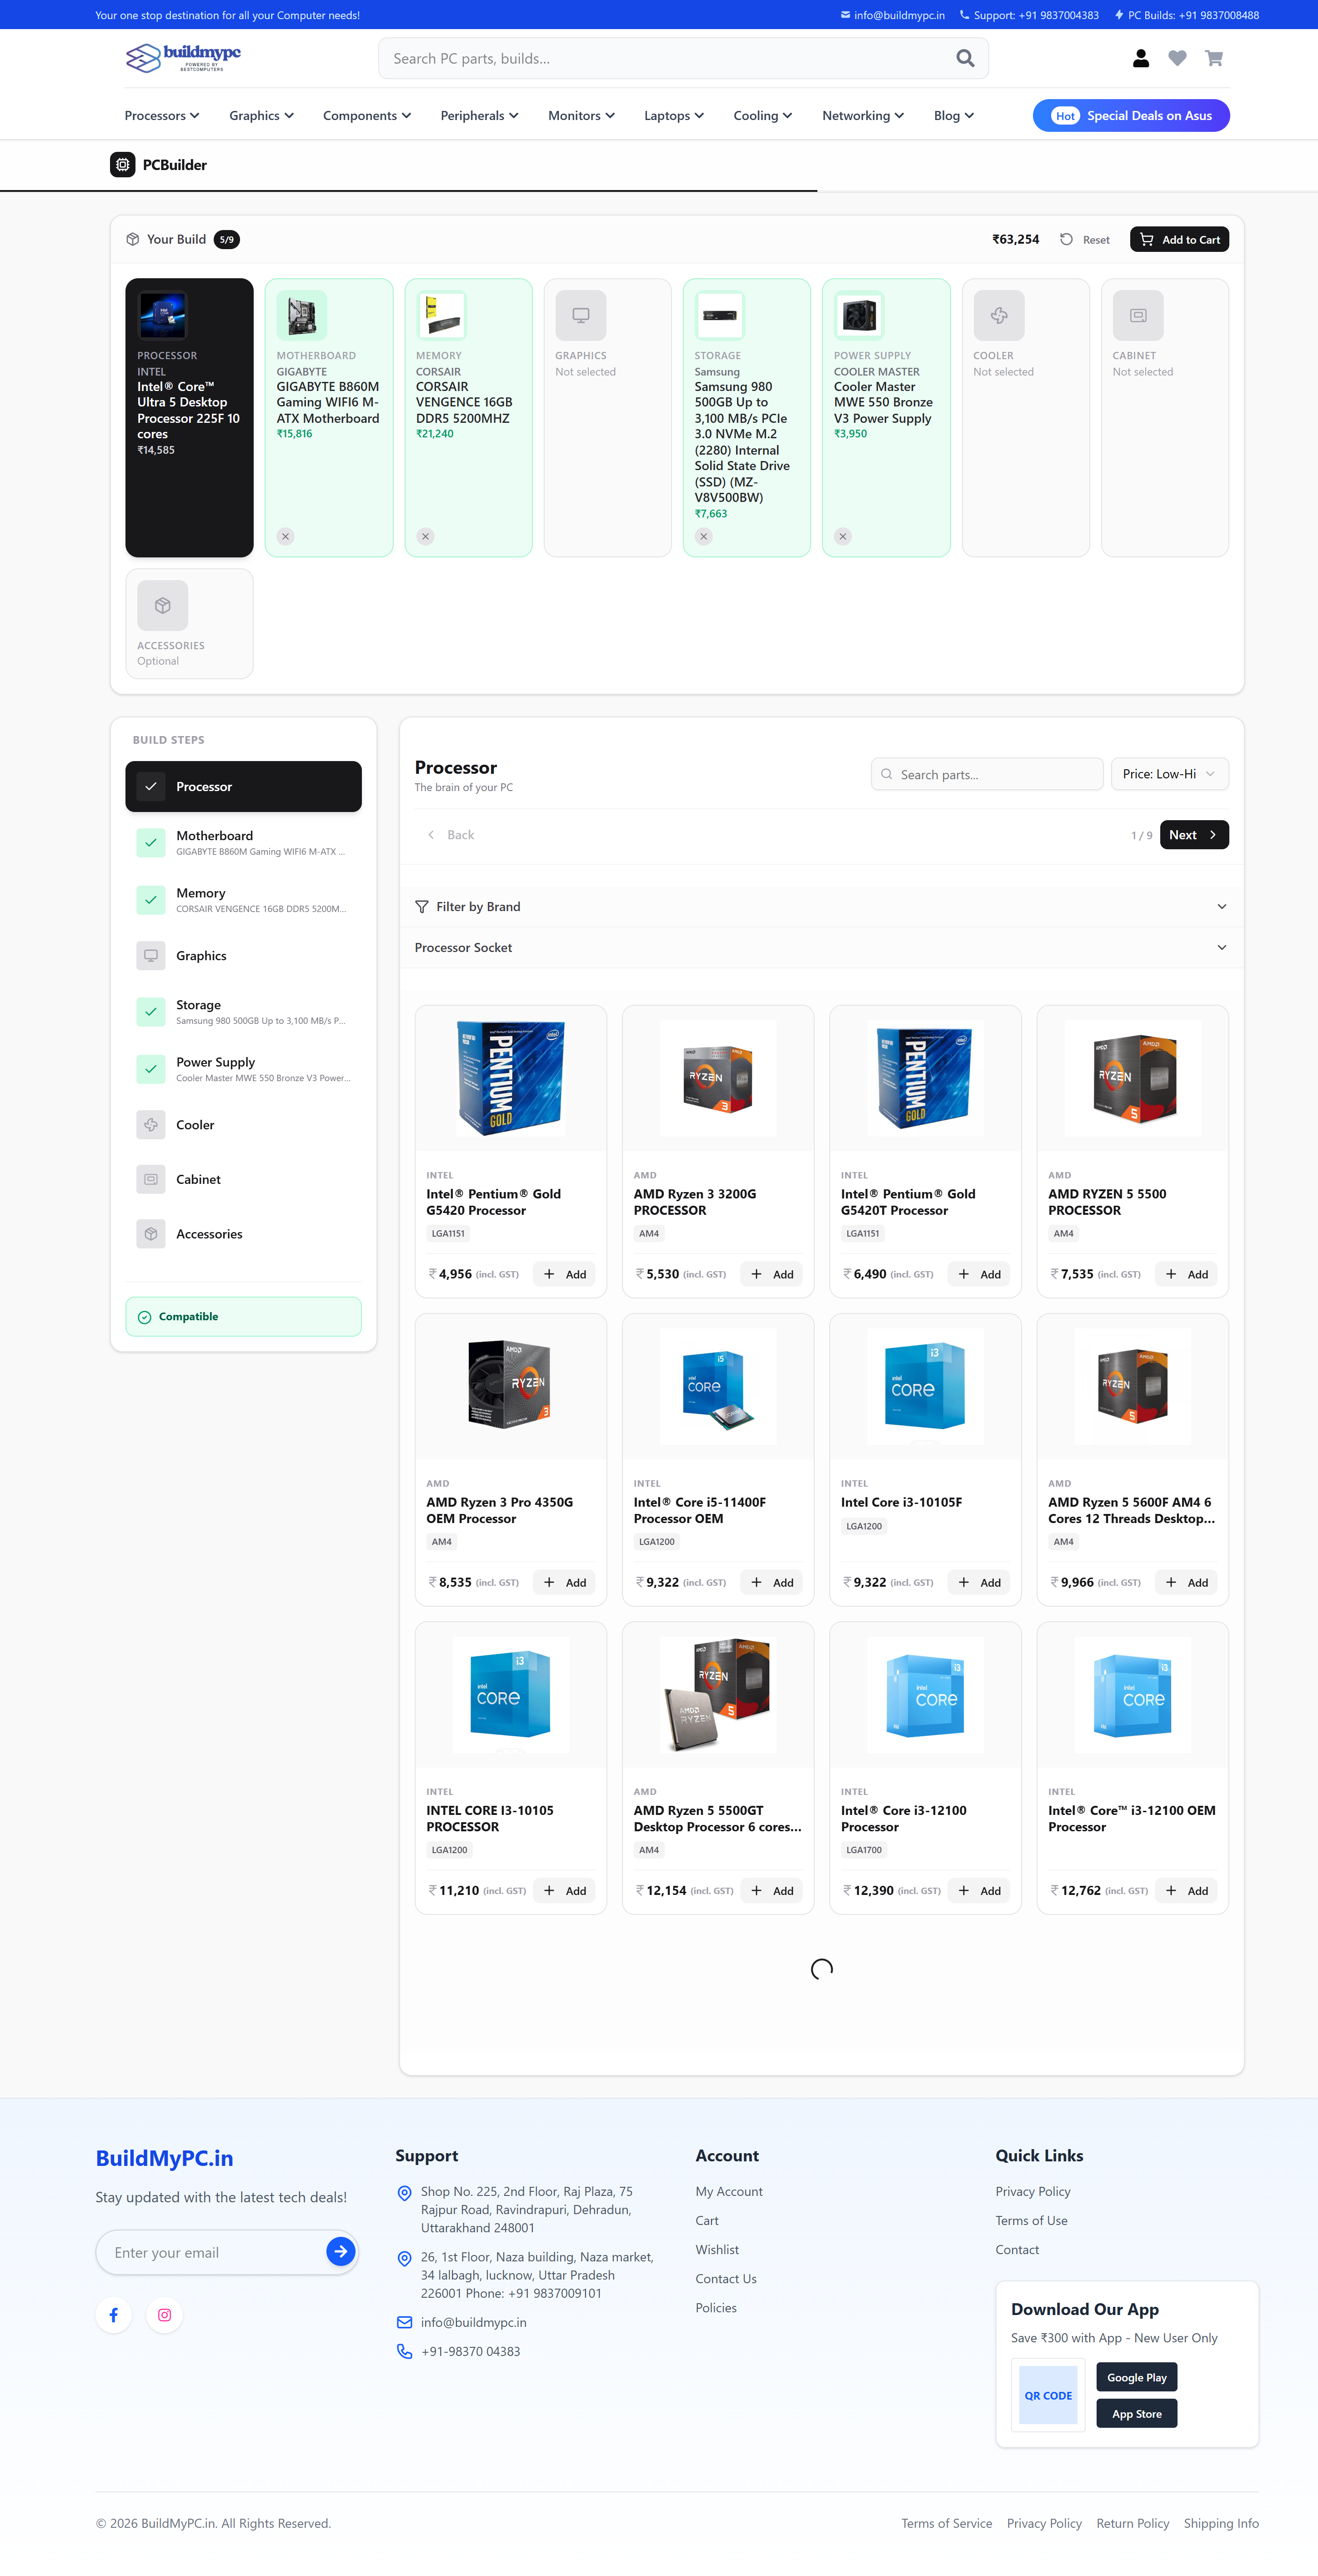Submit newsletter email with arrow button
This screenshot has width=1318, height=2576.
(340, 2252)
